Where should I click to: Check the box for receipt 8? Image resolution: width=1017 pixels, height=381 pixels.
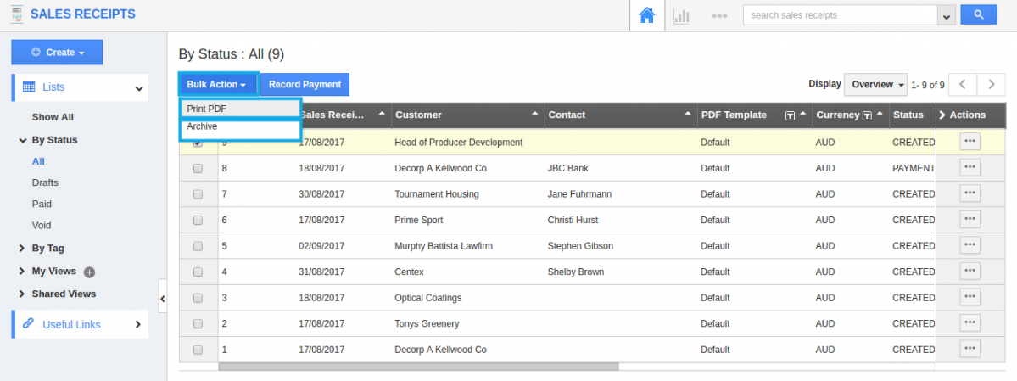198,168
